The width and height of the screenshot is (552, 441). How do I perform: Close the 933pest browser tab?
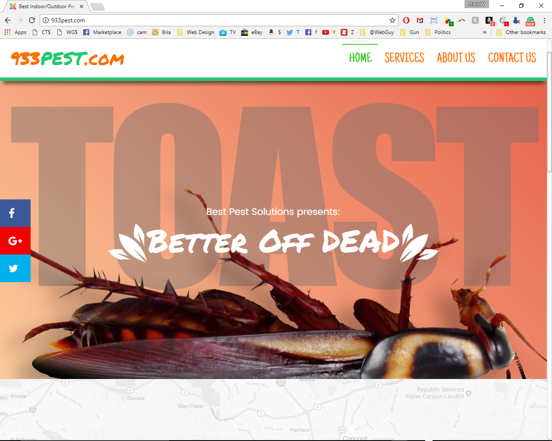82,6
